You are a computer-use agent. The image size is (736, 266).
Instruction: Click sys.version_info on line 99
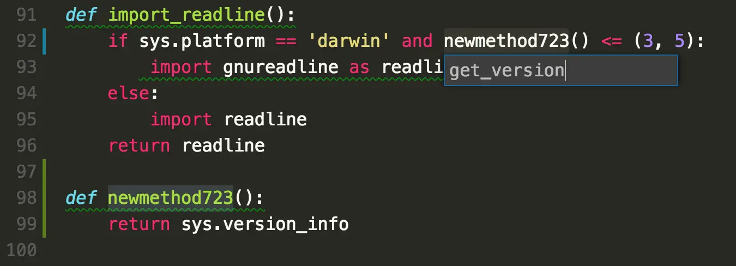point(265,224)
